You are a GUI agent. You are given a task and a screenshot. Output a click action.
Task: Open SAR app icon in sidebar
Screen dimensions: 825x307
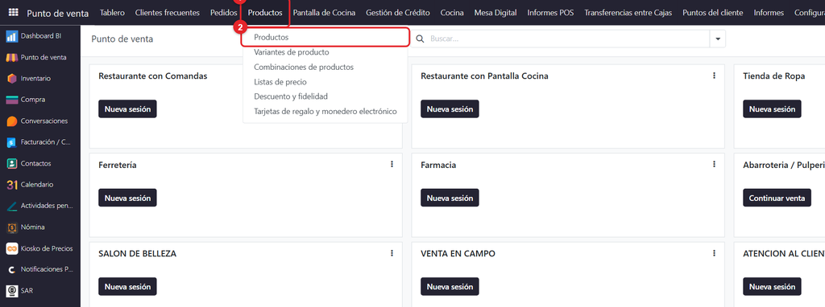click(x=12, y=290)
